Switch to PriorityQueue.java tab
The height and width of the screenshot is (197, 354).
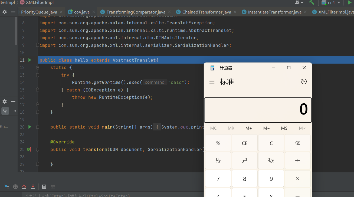(x=39, y=12)
